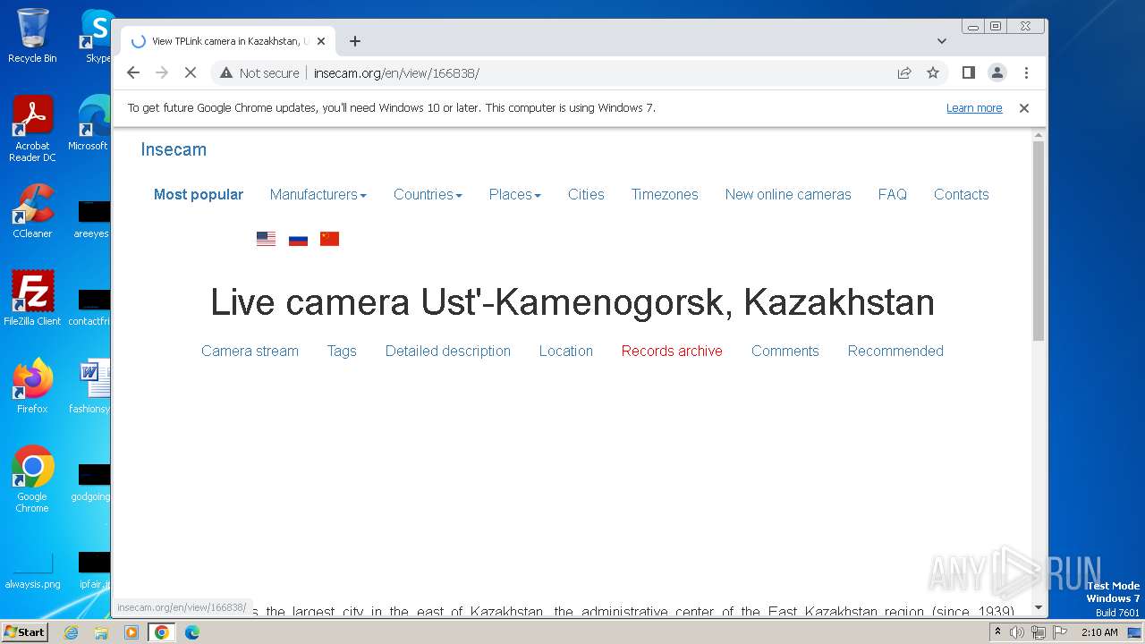Viewport: 1145px width, 644px height.
Task: Show hidden system tray icons
Action: [x=997, y=632]
